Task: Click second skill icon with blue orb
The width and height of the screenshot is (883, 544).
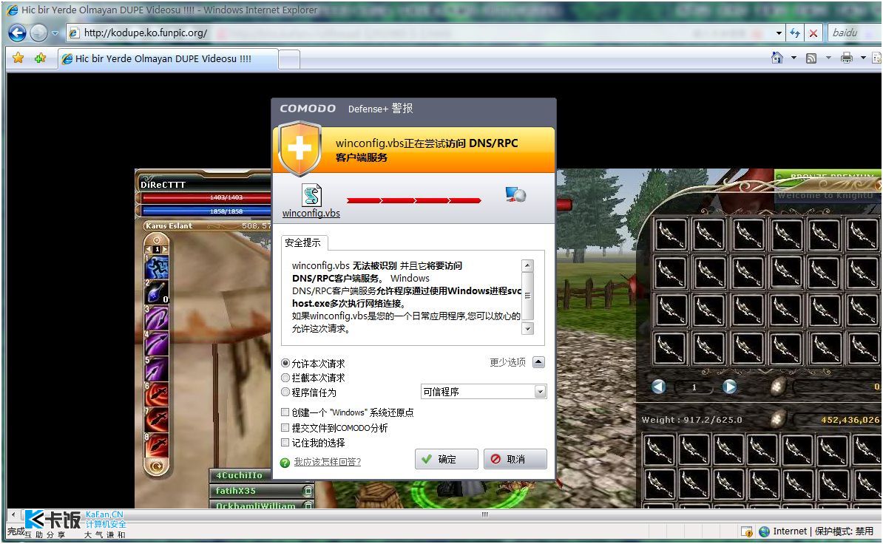Action: click(157, 292)
